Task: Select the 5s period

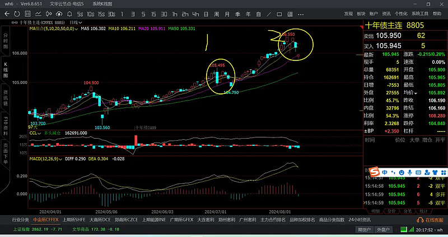Action: pyautogui.click(x=80, y=14)
